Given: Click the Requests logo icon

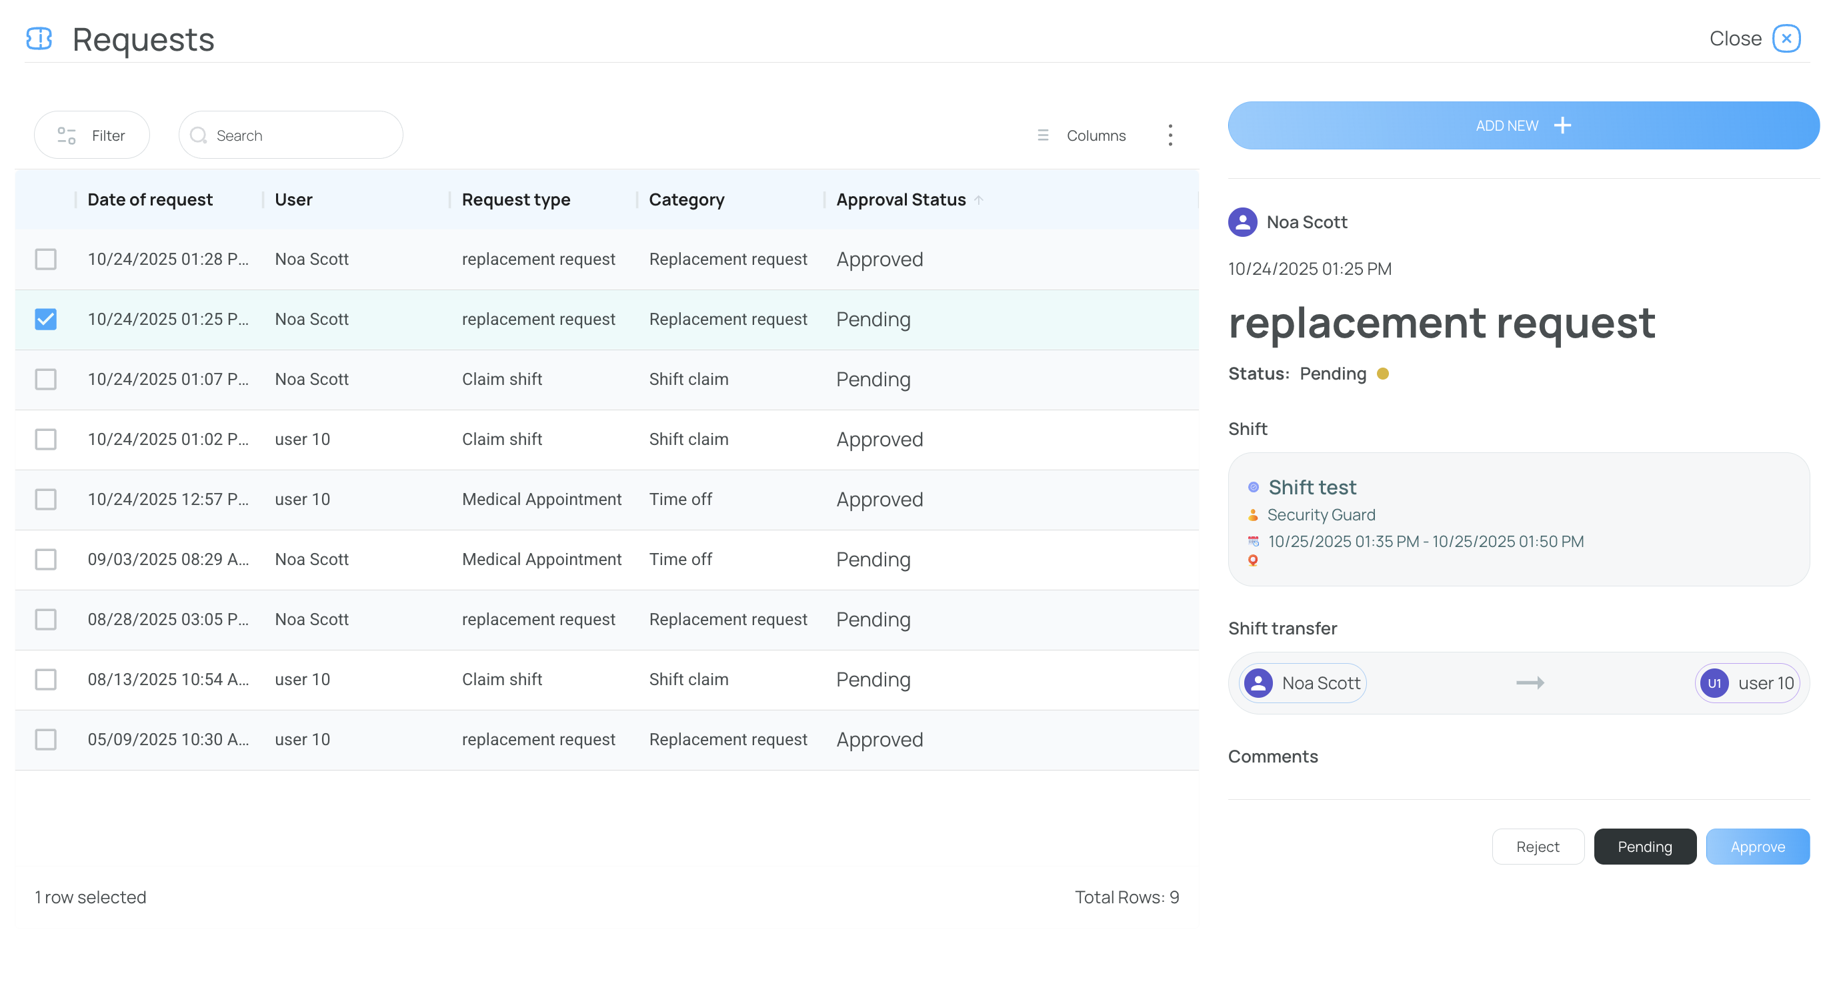Looking at the screenshot, I should [39, 39].
